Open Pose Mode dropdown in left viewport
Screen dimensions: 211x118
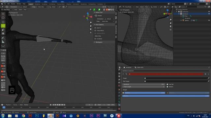tap(7, 10)
